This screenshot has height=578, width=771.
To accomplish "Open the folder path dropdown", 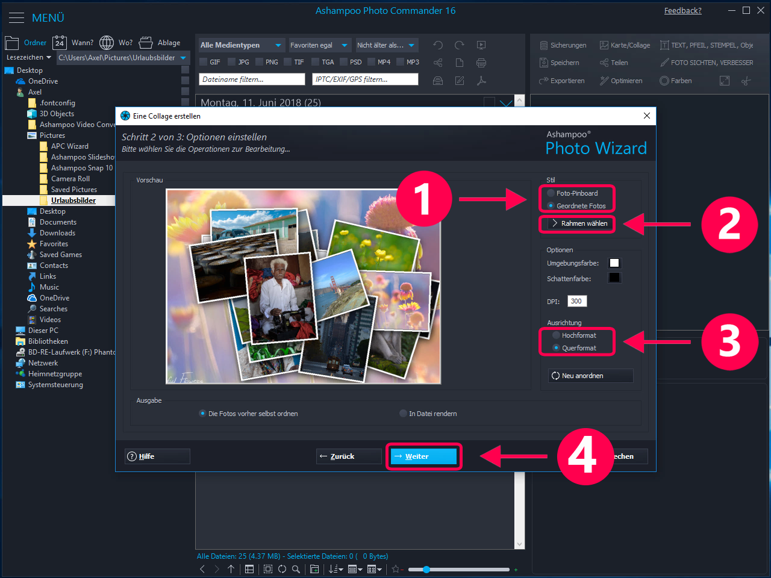I will (x=184, y=58).
